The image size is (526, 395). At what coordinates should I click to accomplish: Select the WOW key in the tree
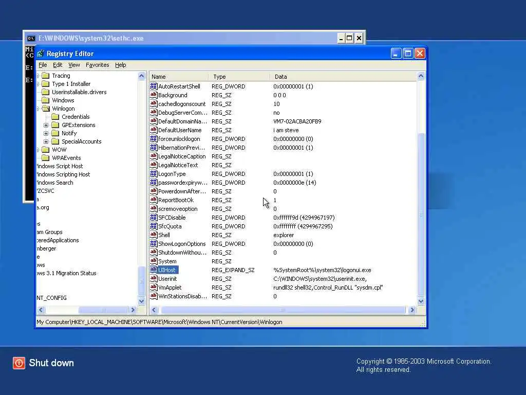pyautogui.click(x=59, y=150)
